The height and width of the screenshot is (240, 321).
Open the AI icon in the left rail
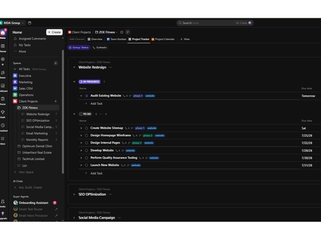[3, 59]
